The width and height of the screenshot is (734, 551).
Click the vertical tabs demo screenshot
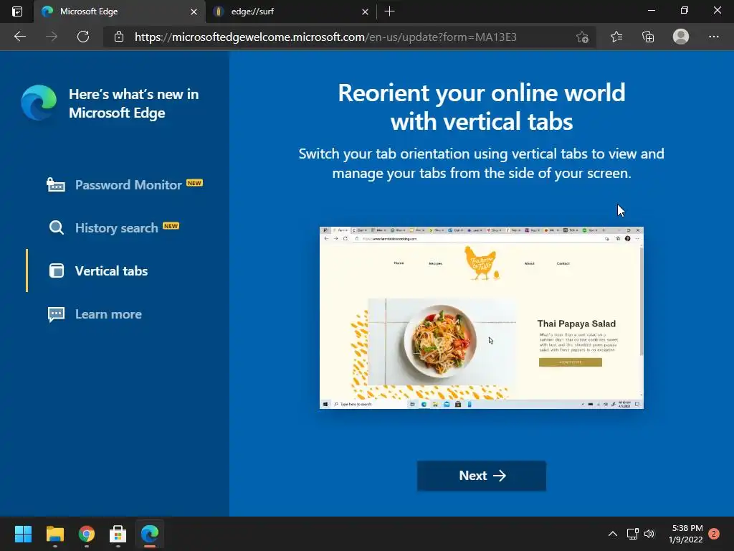click(x=481, y=318)
